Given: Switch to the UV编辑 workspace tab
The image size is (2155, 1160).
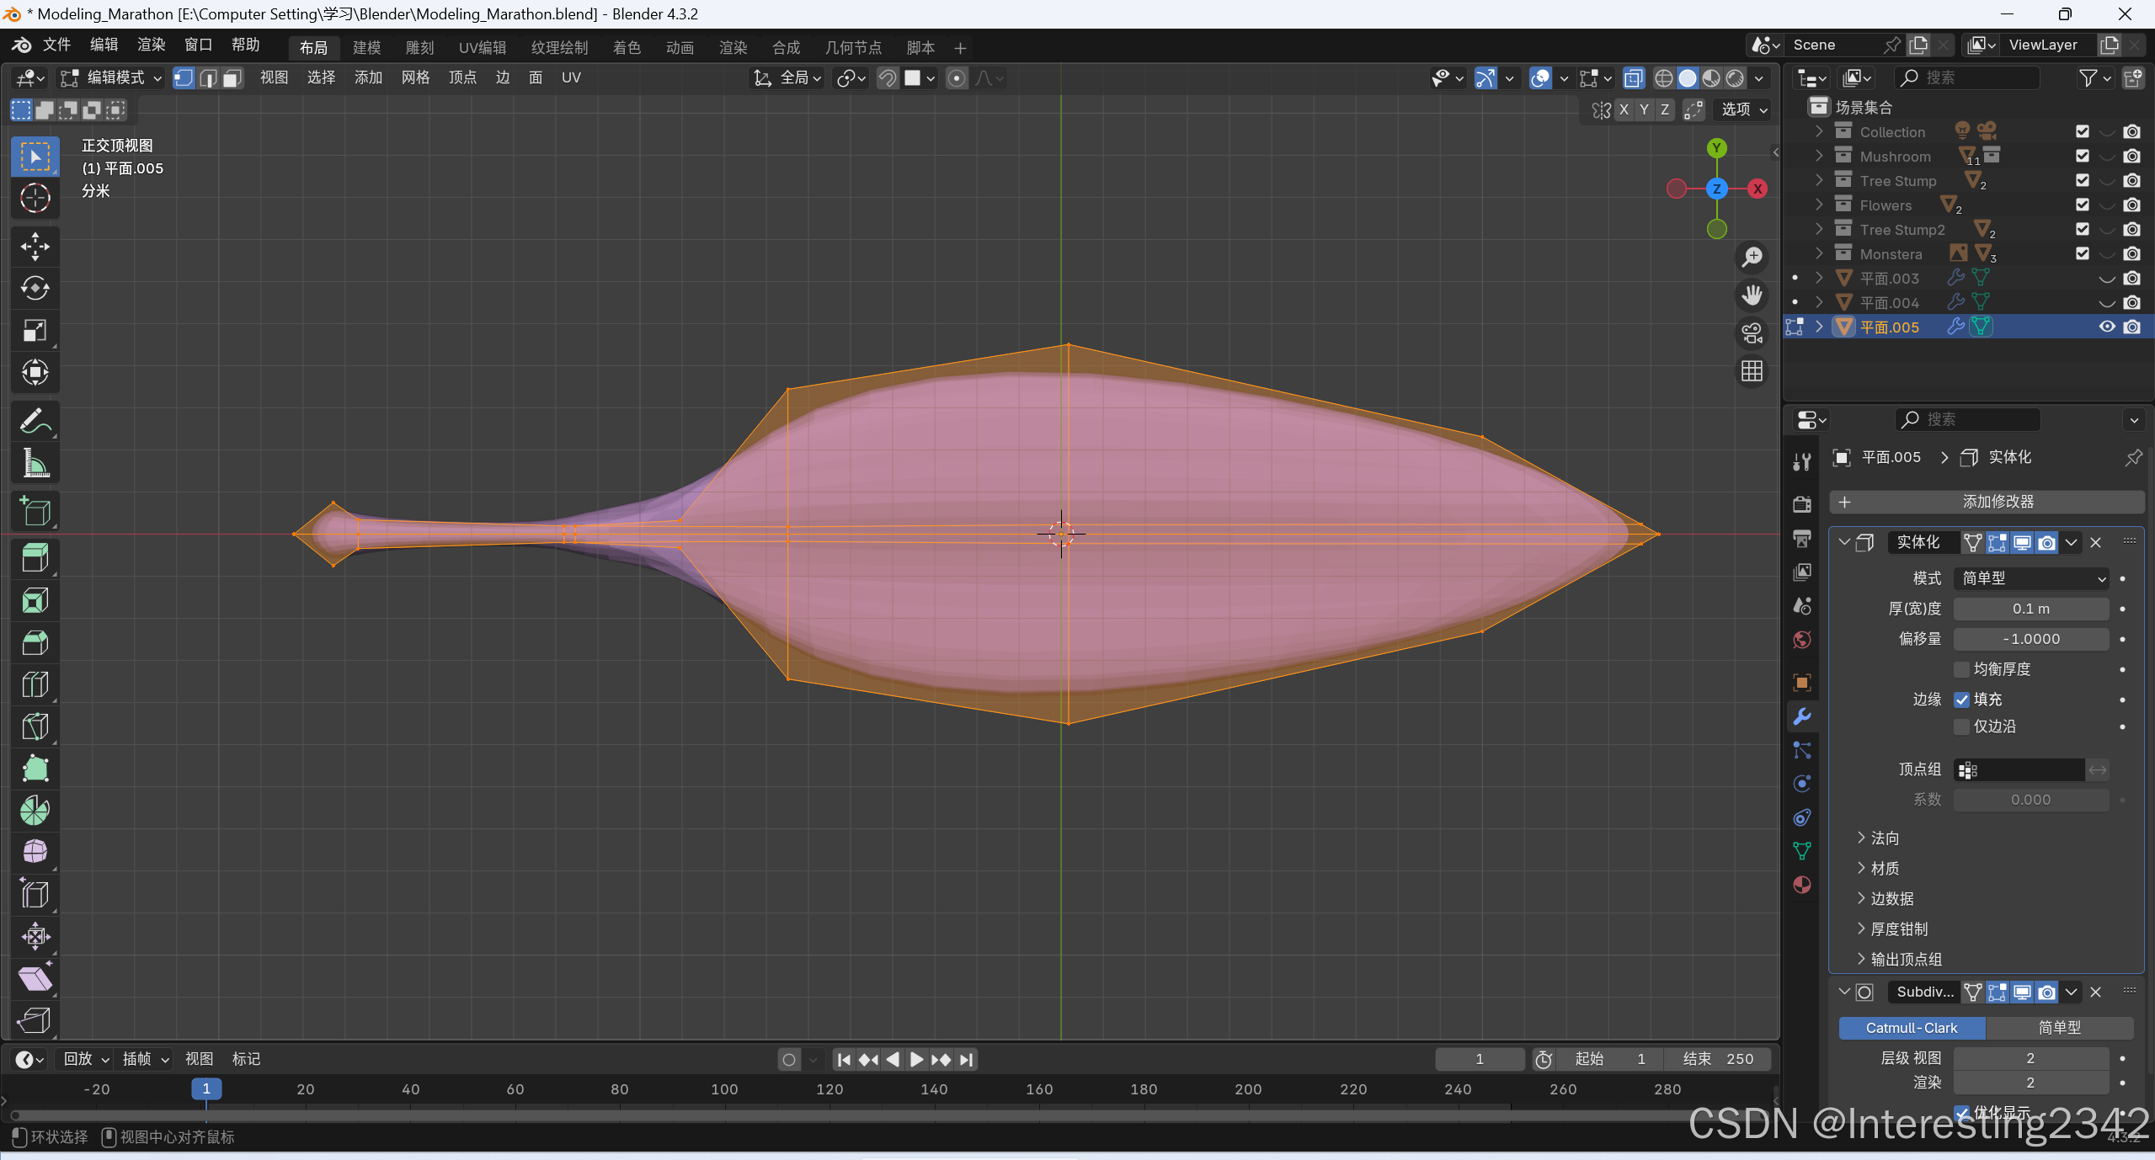Looking at the screenshot, I should coord(482,48).
